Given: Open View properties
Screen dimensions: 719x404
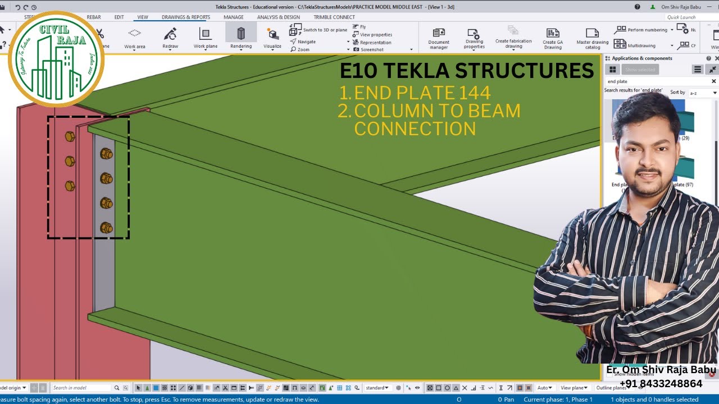Looking at the screenshot, I should 372,35.
